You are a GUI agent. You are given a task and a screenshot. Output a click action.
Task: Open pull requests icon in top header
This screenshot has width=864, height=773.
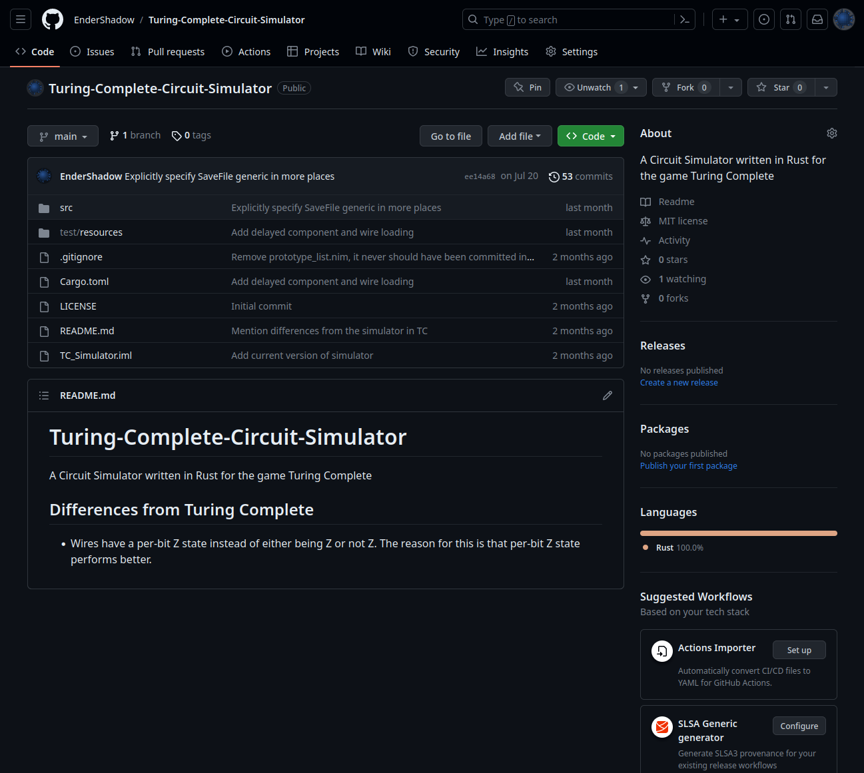791,20
